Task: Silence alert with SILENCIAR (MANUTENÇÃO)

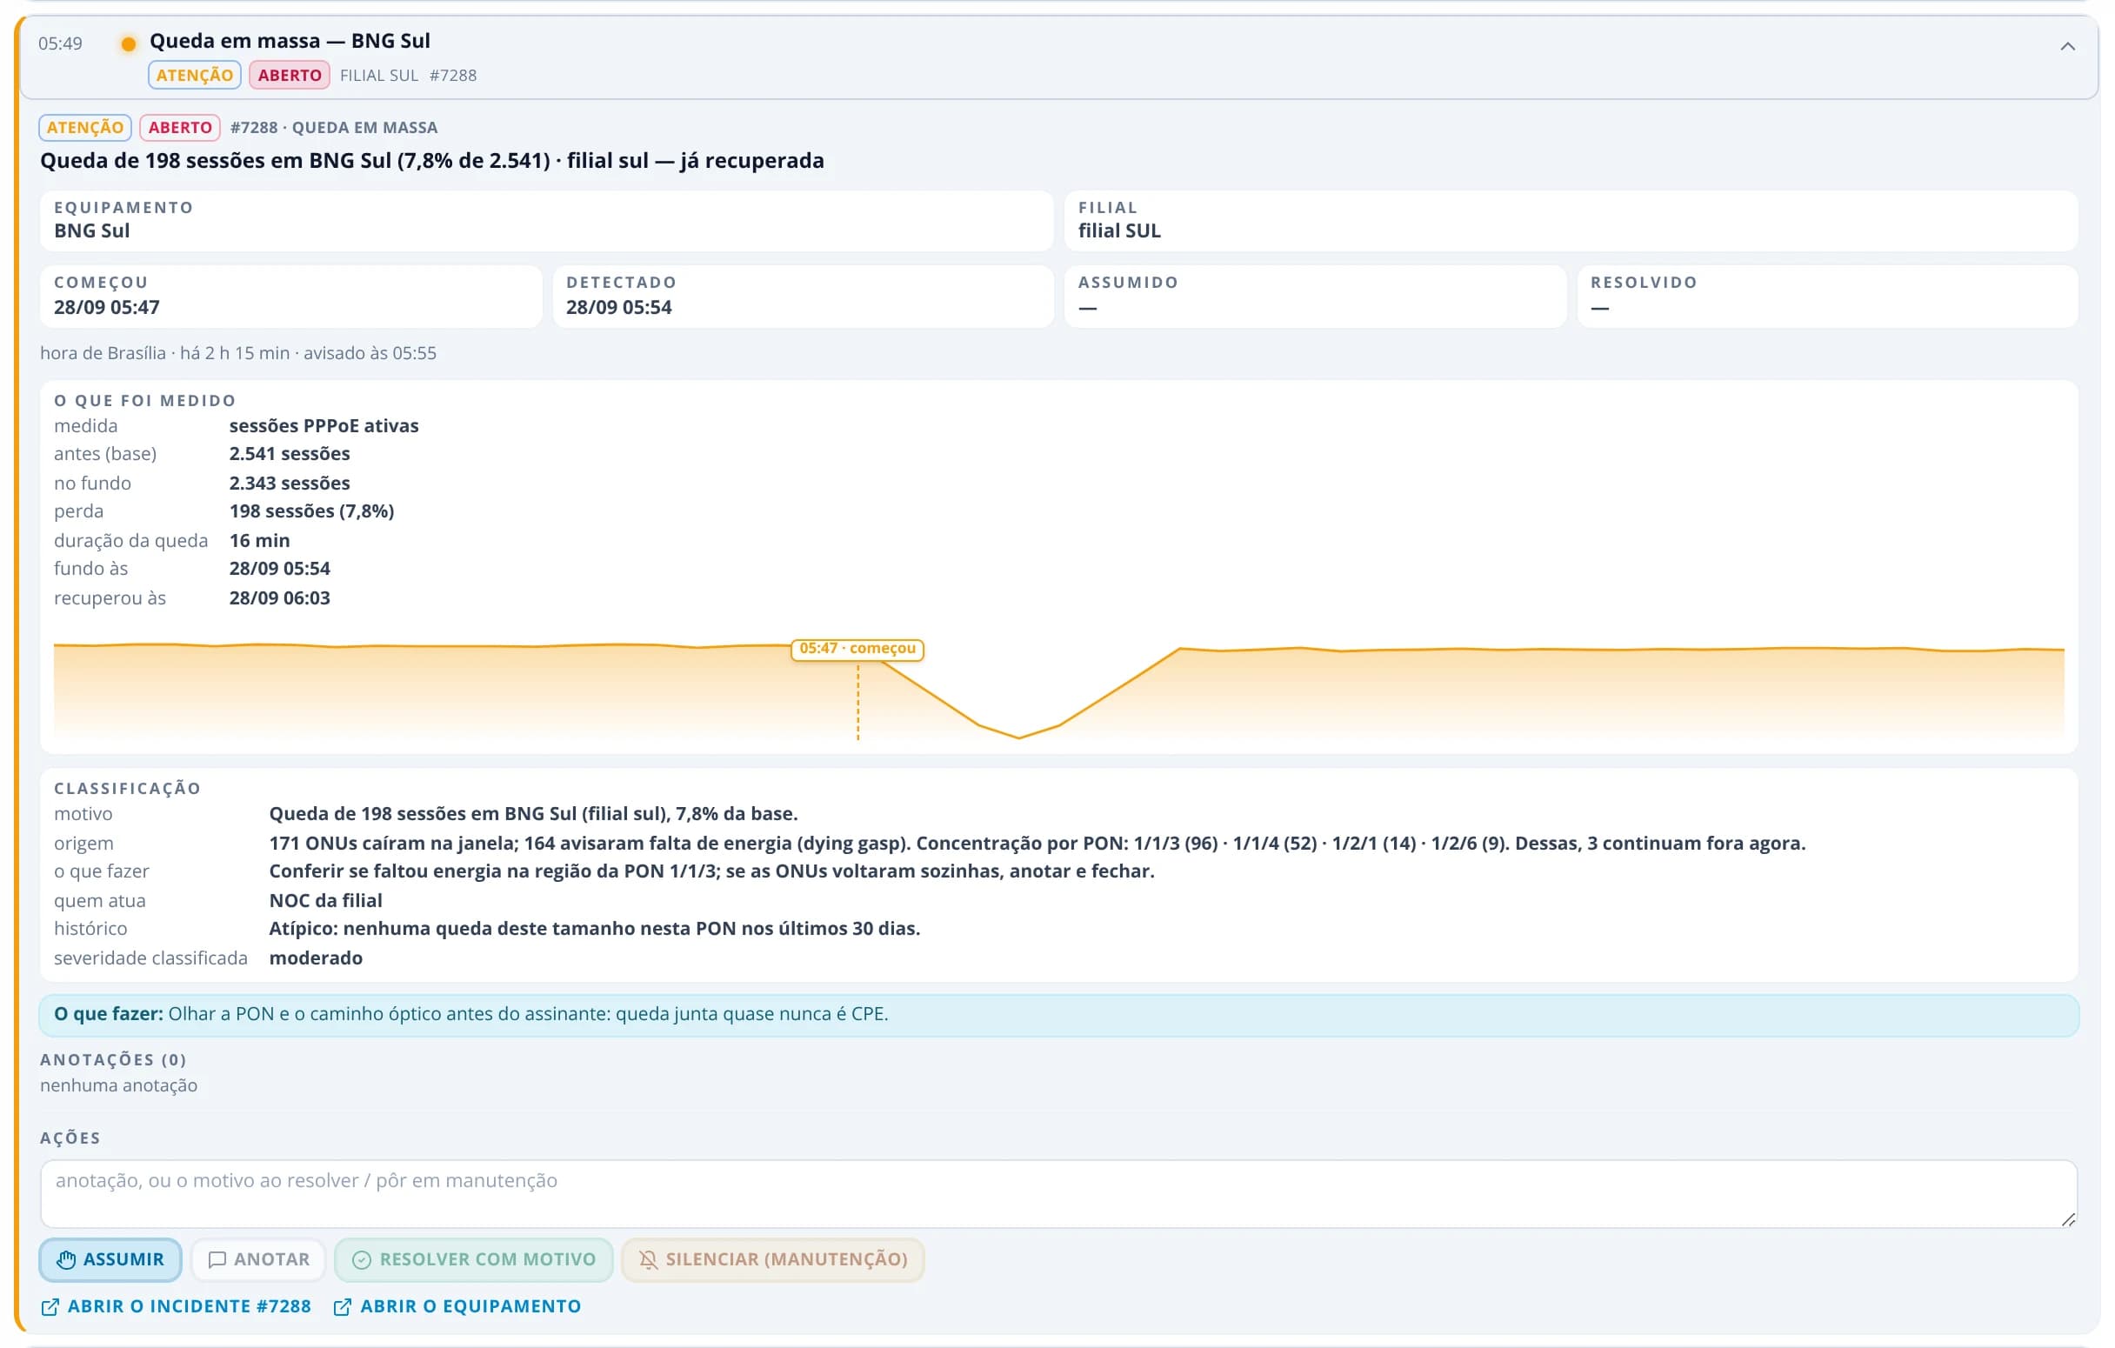Action: point(773,1259)
